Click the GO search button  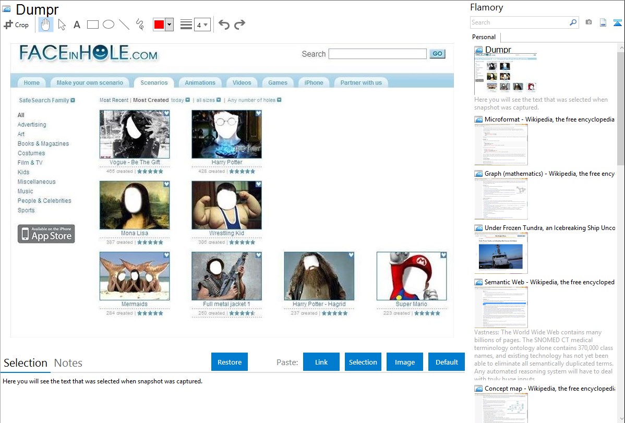coord(437,54)
